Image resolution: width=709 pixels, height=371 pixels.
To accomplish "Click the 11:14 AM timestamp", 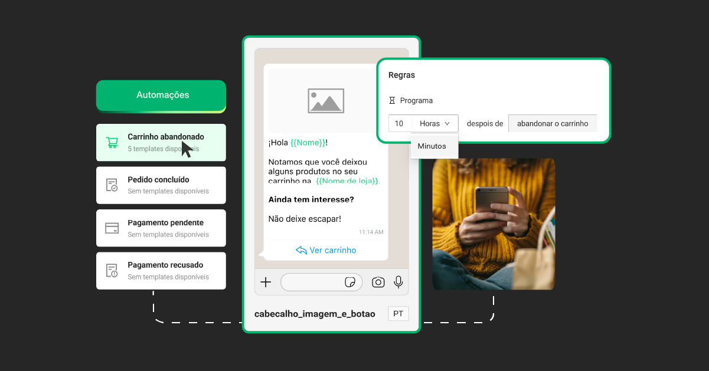I will 371,232.
